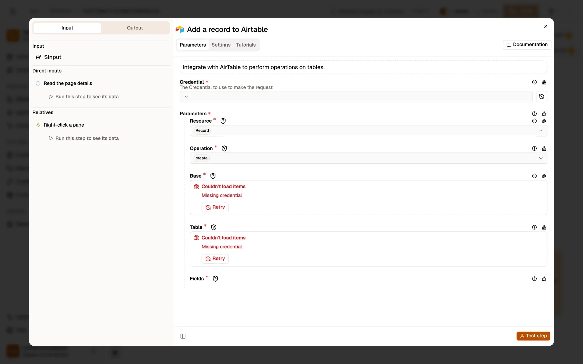Click stamp icon in Operation row
The height and width of the screenshot is (364, 583).
tap(544, 149)
